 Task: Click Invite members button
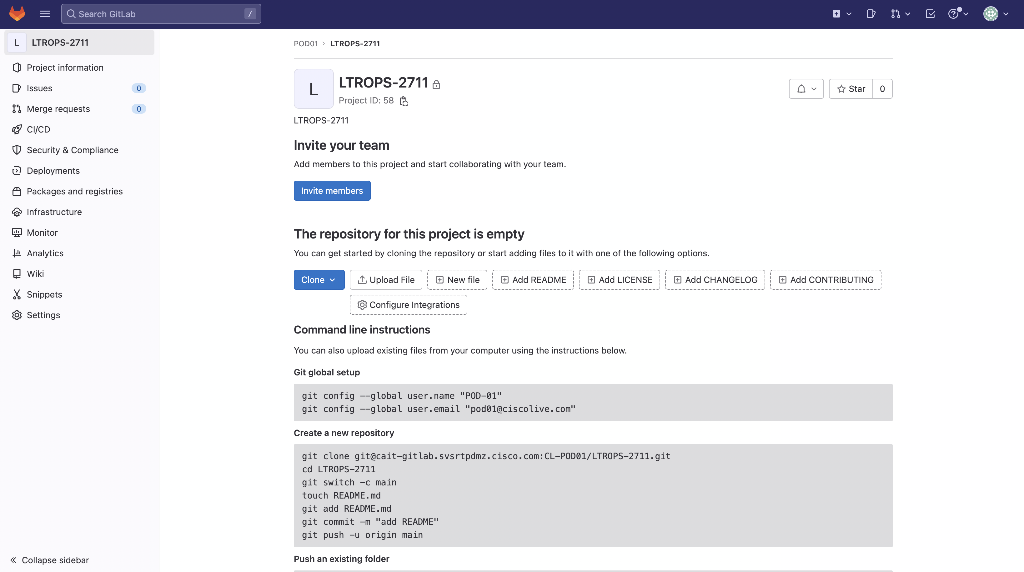click(x=332, y=191)
